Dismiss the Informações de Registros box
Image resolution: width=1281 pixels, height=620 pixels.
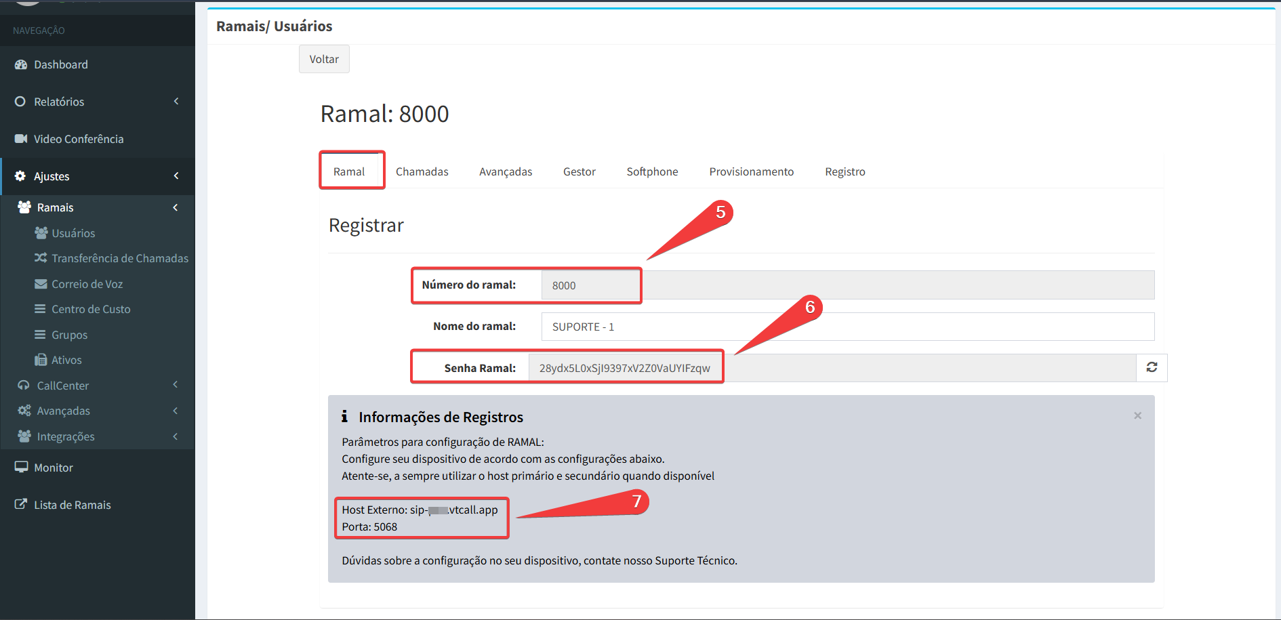tap(1137, 415)
